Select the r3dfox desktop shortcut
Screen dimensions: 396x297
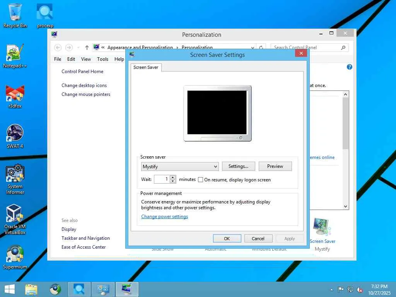[15, 96]
